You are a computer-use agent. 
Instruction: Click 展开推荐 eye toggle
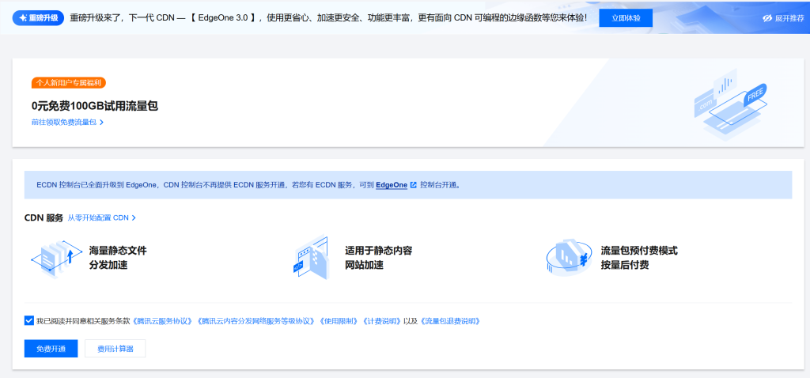[783, 18]
